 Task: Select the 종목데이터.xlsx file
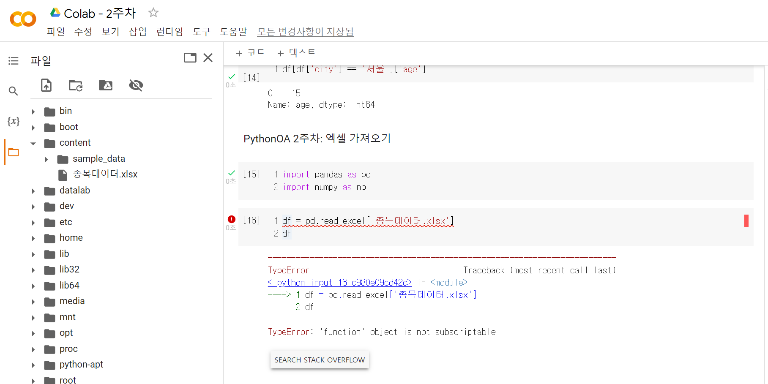[x=105, y=174]
